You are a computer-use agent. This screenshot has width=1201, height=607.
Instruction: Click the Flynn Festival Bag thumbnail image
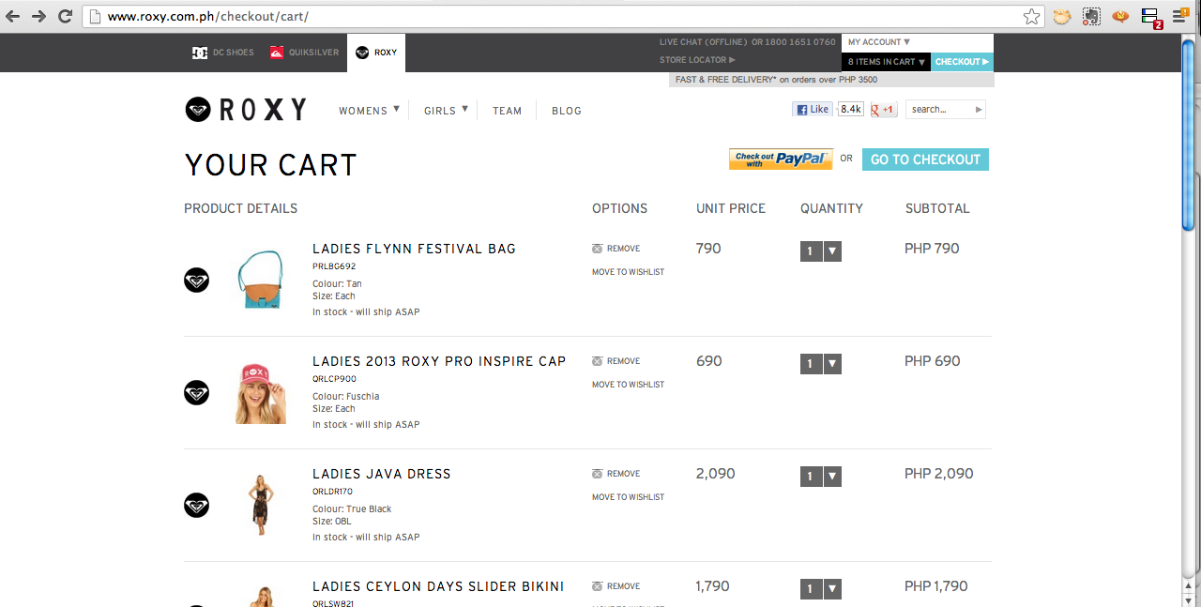pos(260,280)
